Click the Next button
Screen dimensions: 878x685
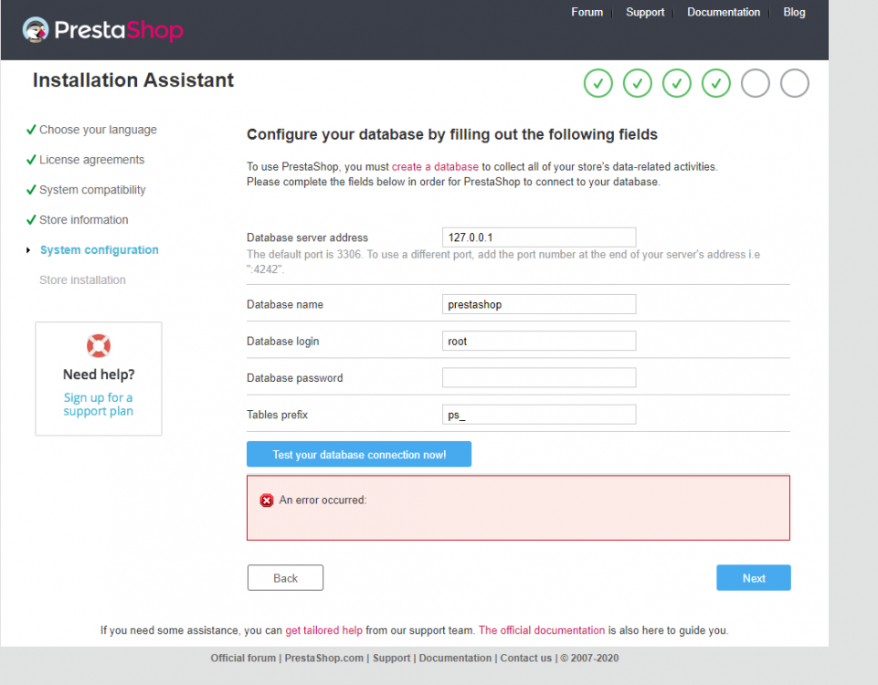click(754, 578)
